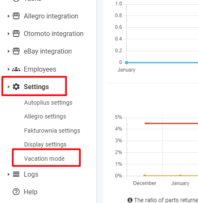This screenshot has height=203, width=198.
Task: Open Display settings
Action: (45, 144)
